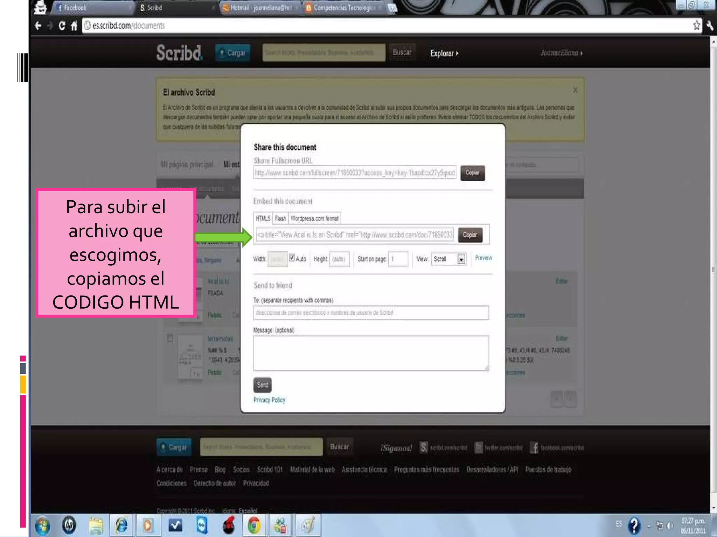Image resolution: width=717 pixels, height=537 pixels.
Task: Open the scribd.com/scribd follow link
Action: click(444, 447)
